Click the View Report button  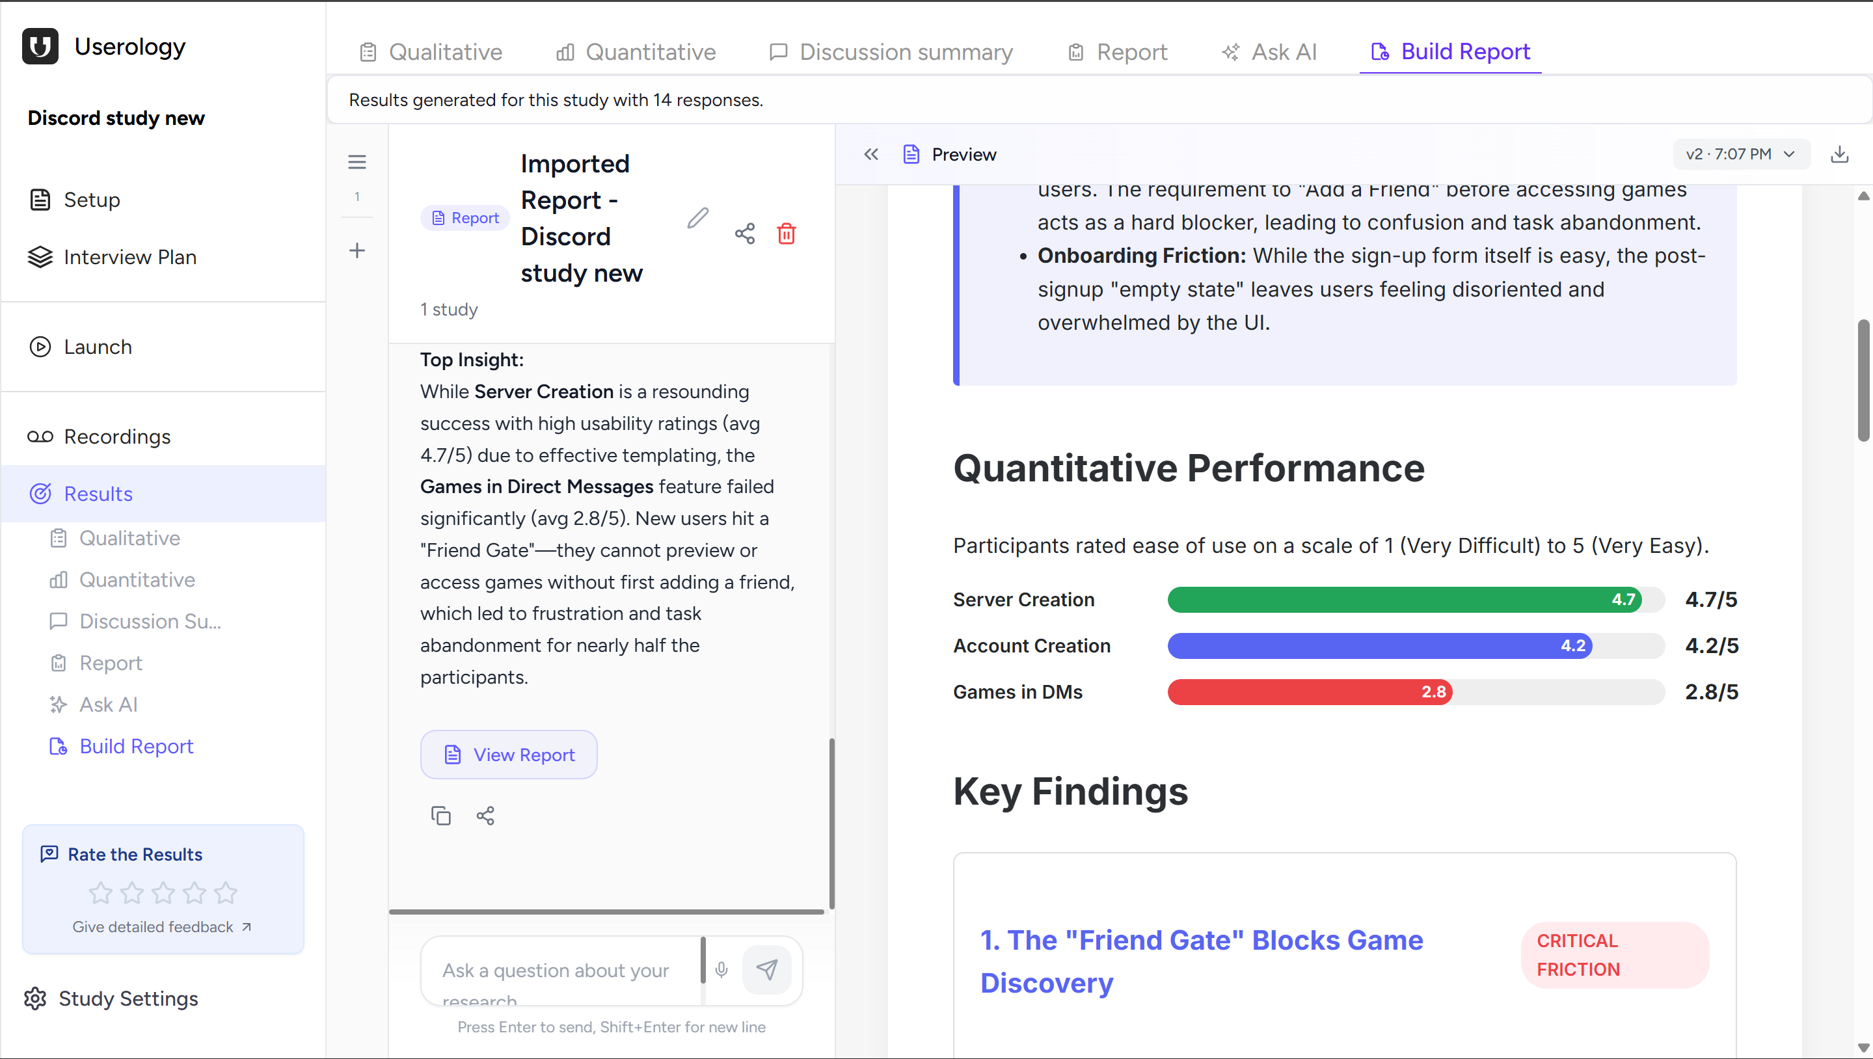(509, 755)
